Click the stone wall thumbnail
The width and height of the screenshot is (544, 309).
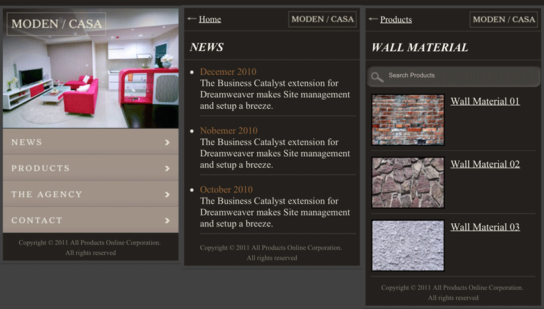[x=408, y=182]
